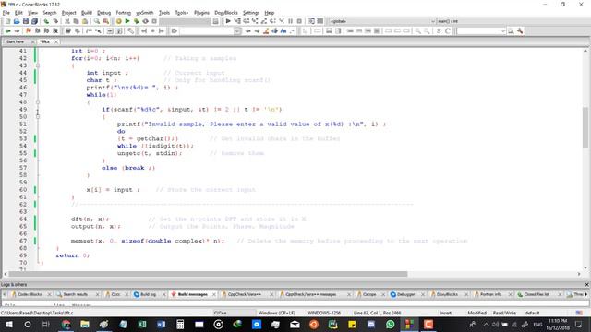The width and height of the screenshot is (591, 332).
Task: Click the Build and run icon
Action: [x=137, y=21]
